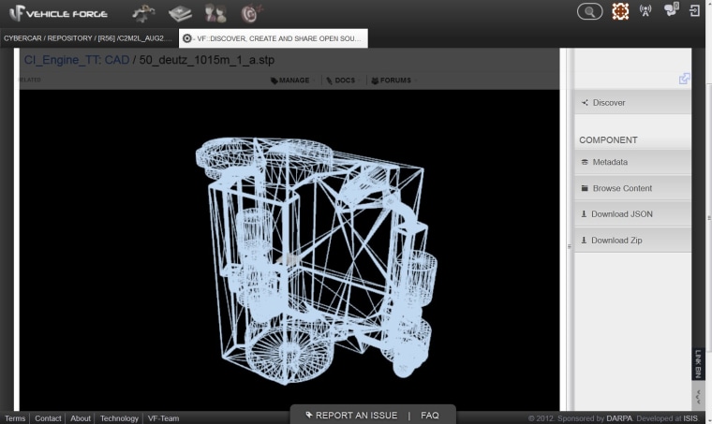Open the Manage menu

pyautogui.click(x=290, y=80)
